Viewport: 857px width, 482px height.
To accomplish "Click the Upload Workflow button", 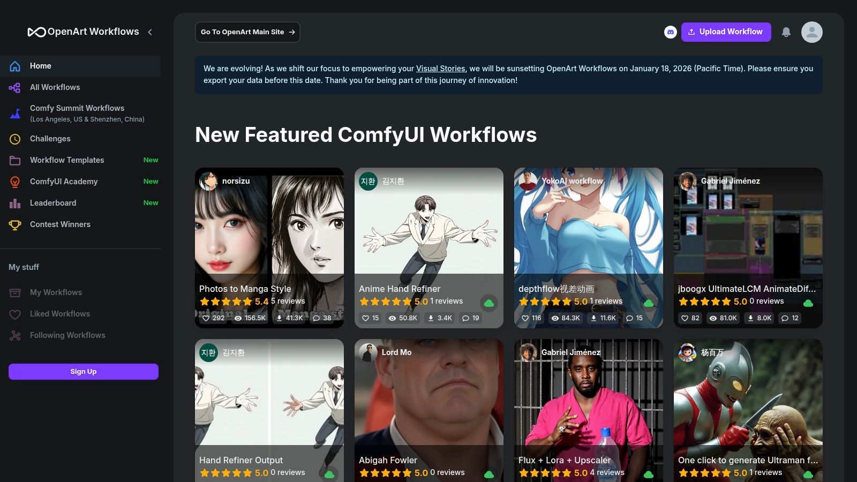I will tap(726, 32).
